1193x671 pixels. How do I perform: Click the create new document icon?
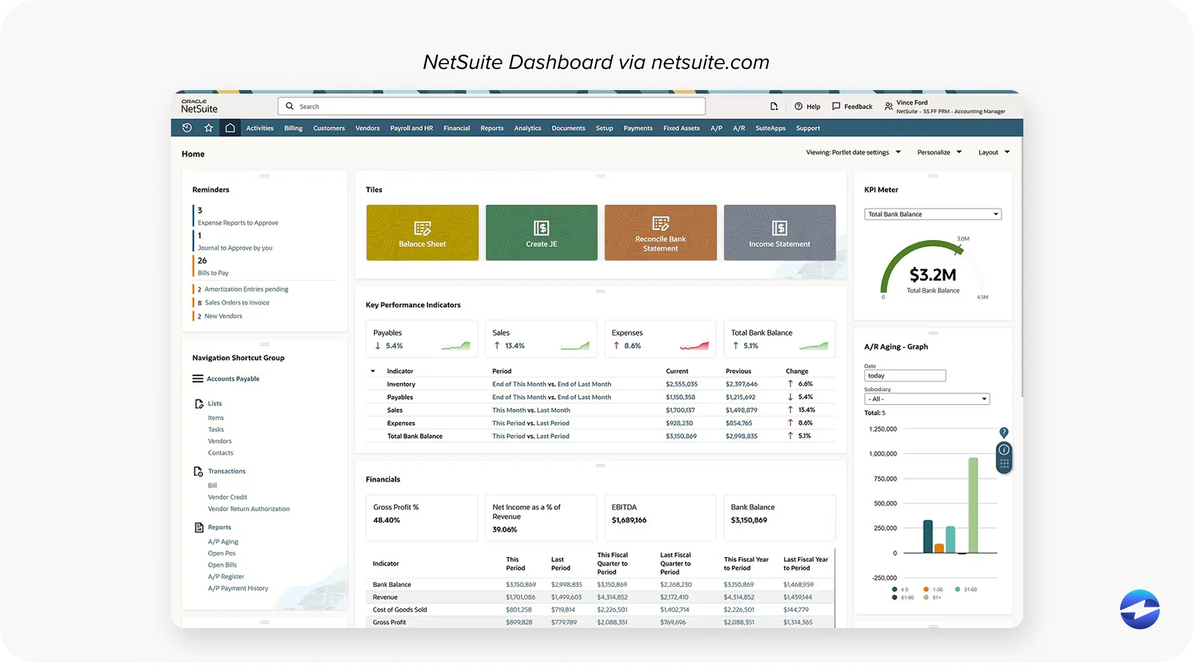774,106
